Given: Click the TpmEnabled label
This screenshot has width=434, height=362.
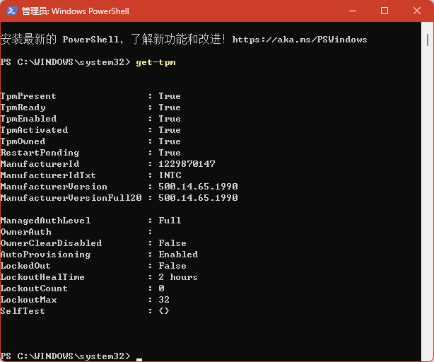Looking at the screenshot, I should 28,119.
